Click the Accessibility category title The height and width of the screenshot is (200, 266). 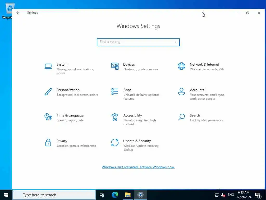(132, 115)
